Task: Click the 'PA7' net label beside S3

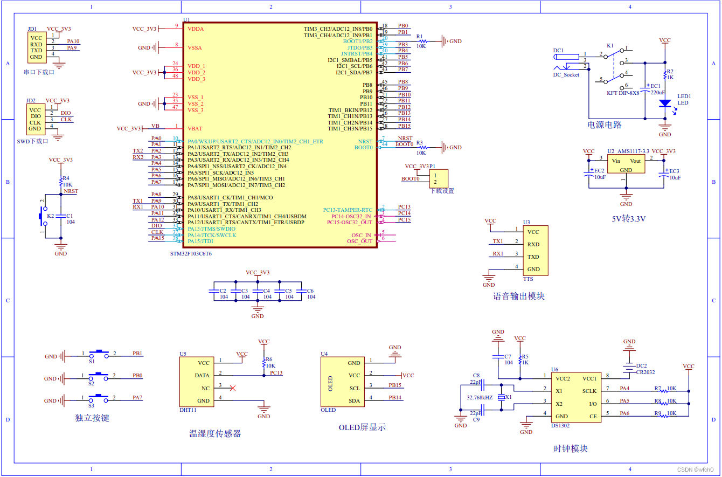Action: (137, 398)
